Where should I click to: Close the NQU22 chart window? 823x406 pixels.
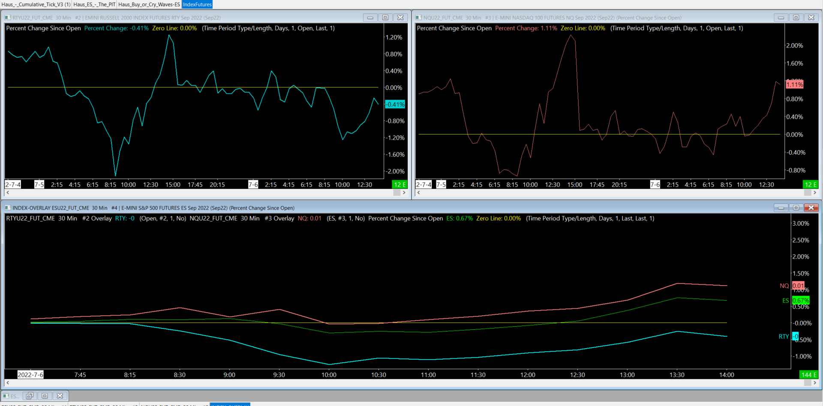tap(811, 18)
